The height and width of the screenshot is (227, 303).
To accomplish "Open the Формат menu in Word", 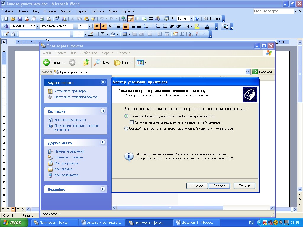I will pos(66,11).
